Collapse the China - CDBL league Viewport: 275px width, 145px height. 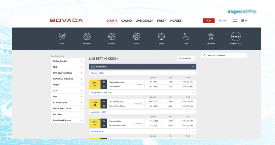click(x=193, y=73)
